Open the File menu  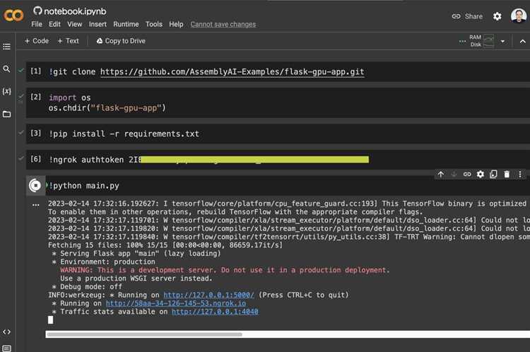point(37,24)
